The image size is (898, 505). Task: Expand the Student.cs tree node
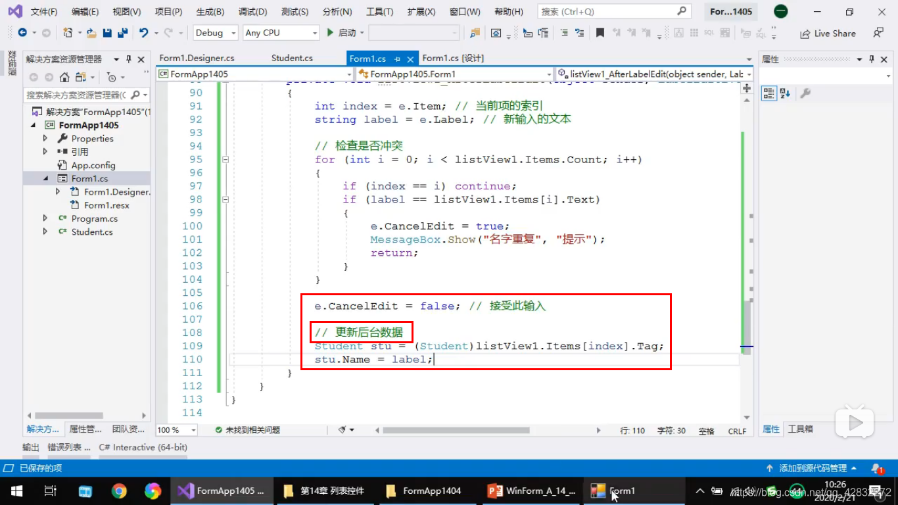tap(45, 231)
